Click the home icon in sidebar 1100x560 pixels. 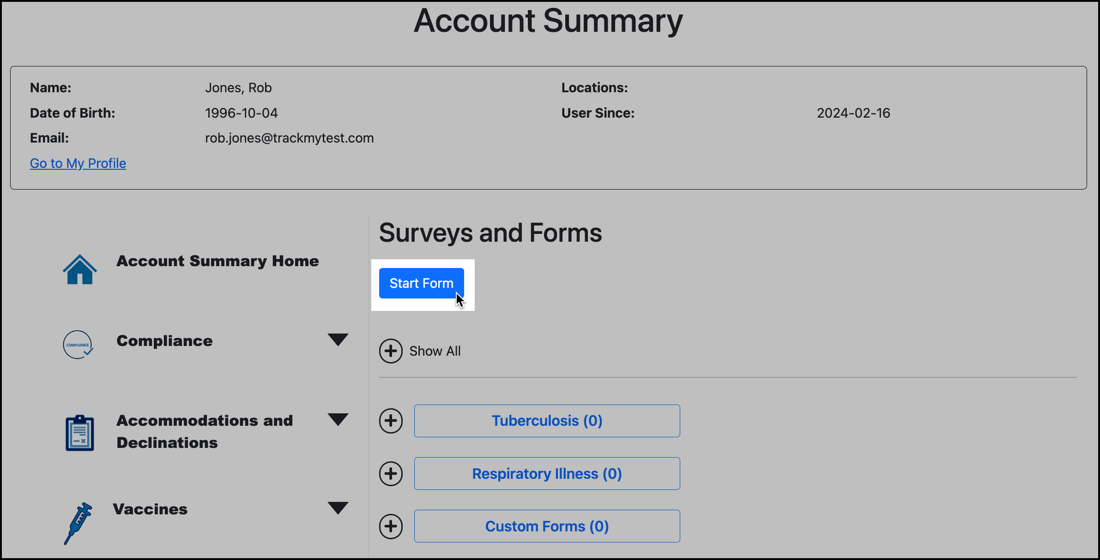pyautogui.click(x=79, y=269)
